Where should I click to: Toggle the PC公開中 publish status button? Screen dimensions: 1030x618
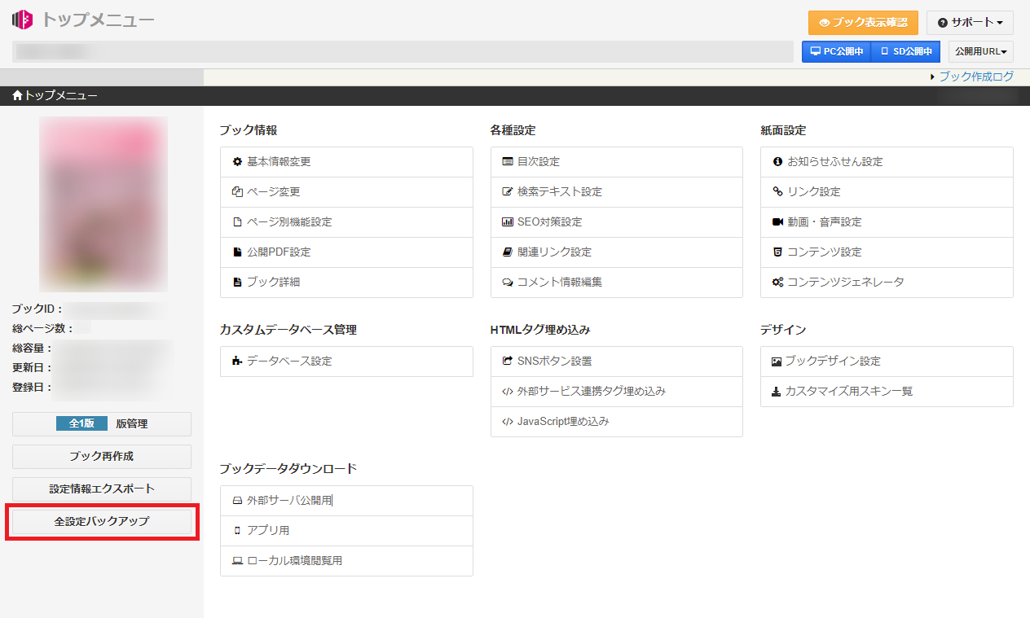(x=836, y=51)
